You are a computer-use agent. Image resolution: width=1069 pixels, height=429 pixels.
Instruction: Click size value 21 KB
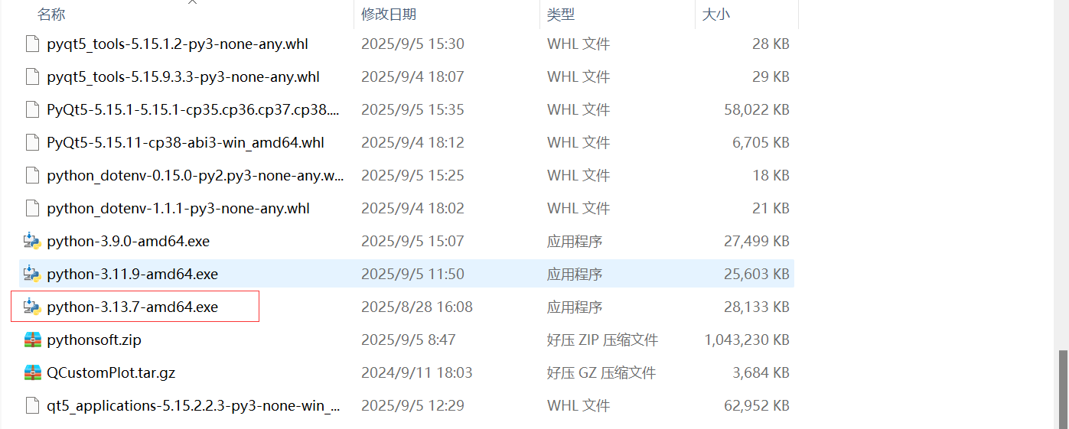click(x=771, y=208)
